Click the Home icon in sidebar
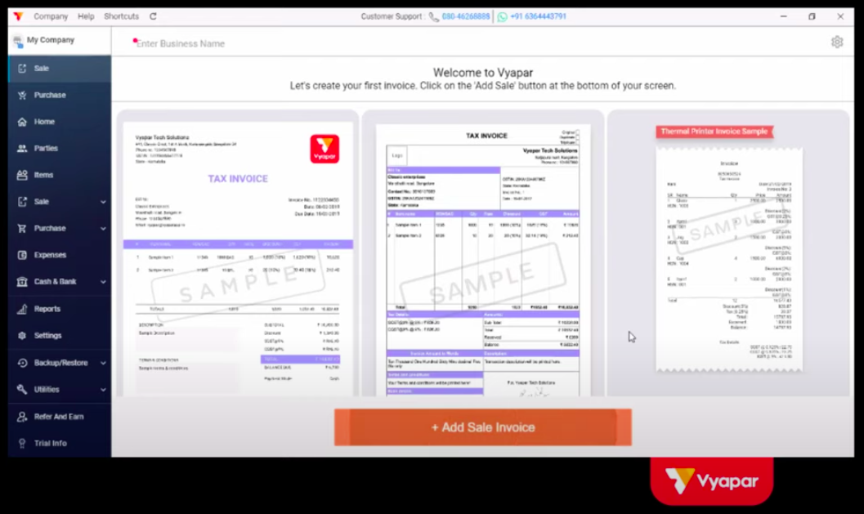The image size is (864, 514). point(22,122)
